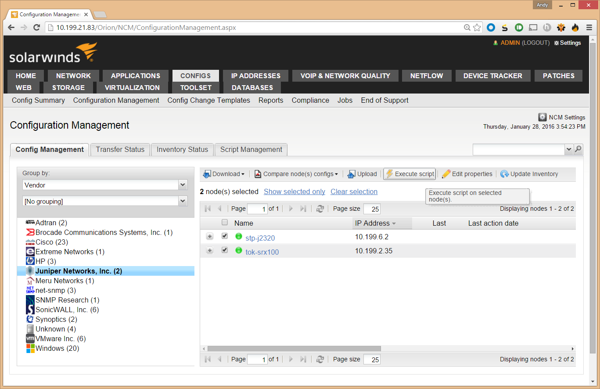Open the [No grouping] dropdown

(x=183, y=201)
